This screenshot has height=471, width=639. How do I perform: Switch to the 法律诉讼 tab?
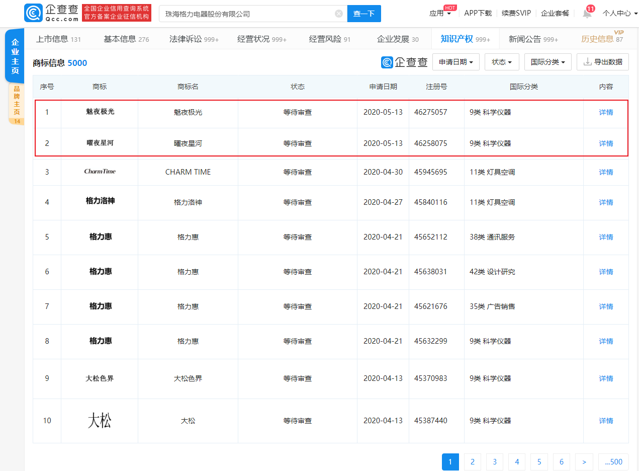pos(194,39)
